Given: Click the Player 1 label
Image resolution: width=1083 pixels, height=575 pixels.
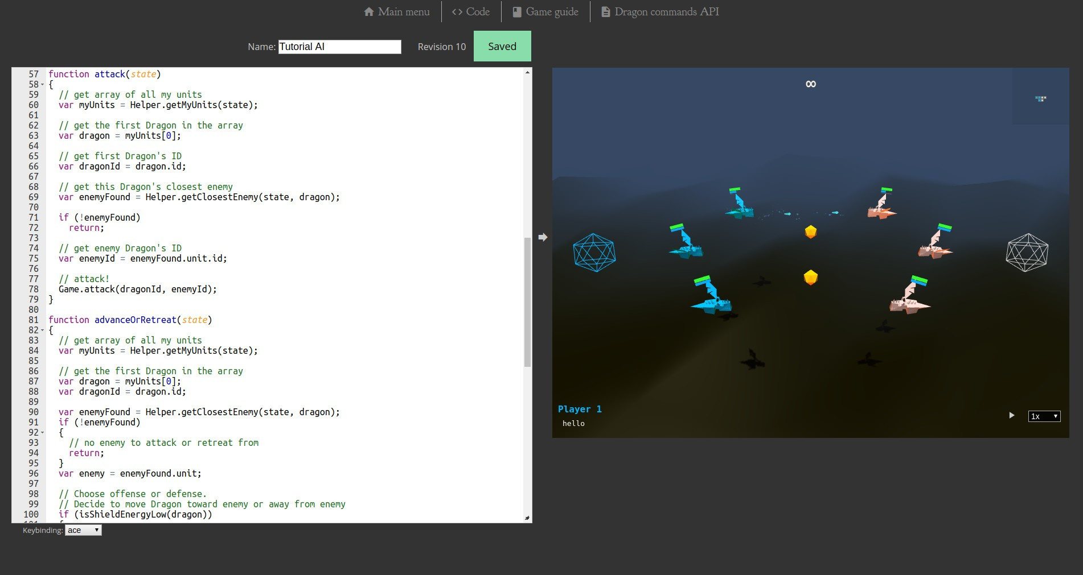Looking at the screenshot, I should 580,409.
